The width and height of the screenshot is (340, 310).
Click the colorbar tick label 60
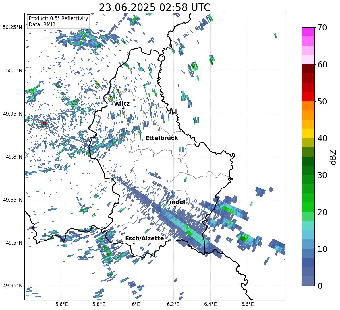(322, 65)
